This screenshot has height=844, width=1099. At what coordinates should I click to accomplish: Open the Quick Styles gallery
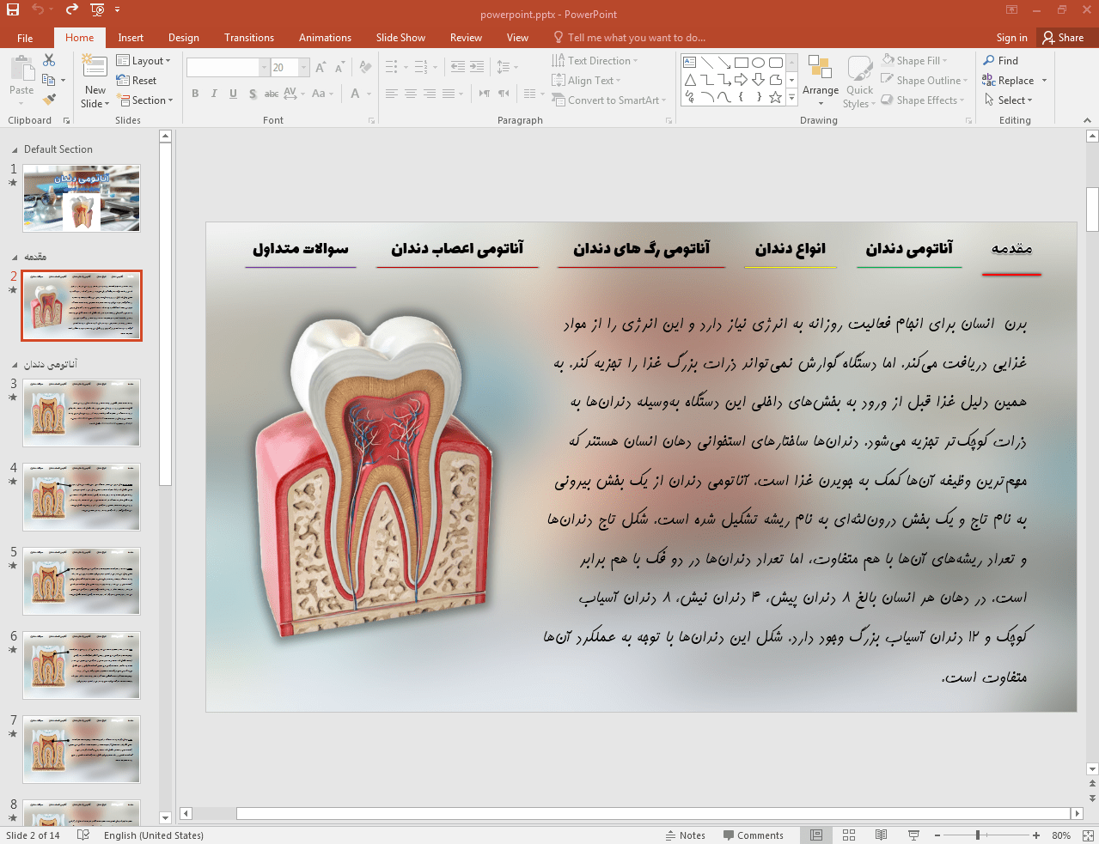[859, 82]
